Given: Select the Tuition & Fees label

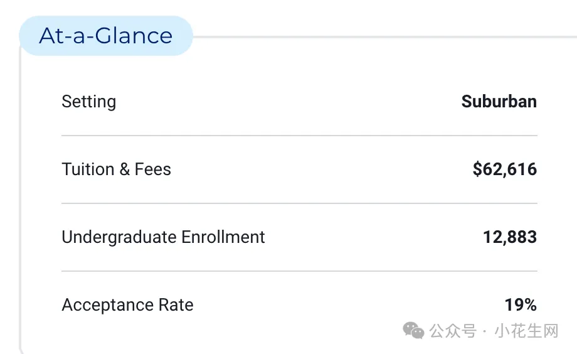Looking at the screenshot, I should tap(116, 169).
